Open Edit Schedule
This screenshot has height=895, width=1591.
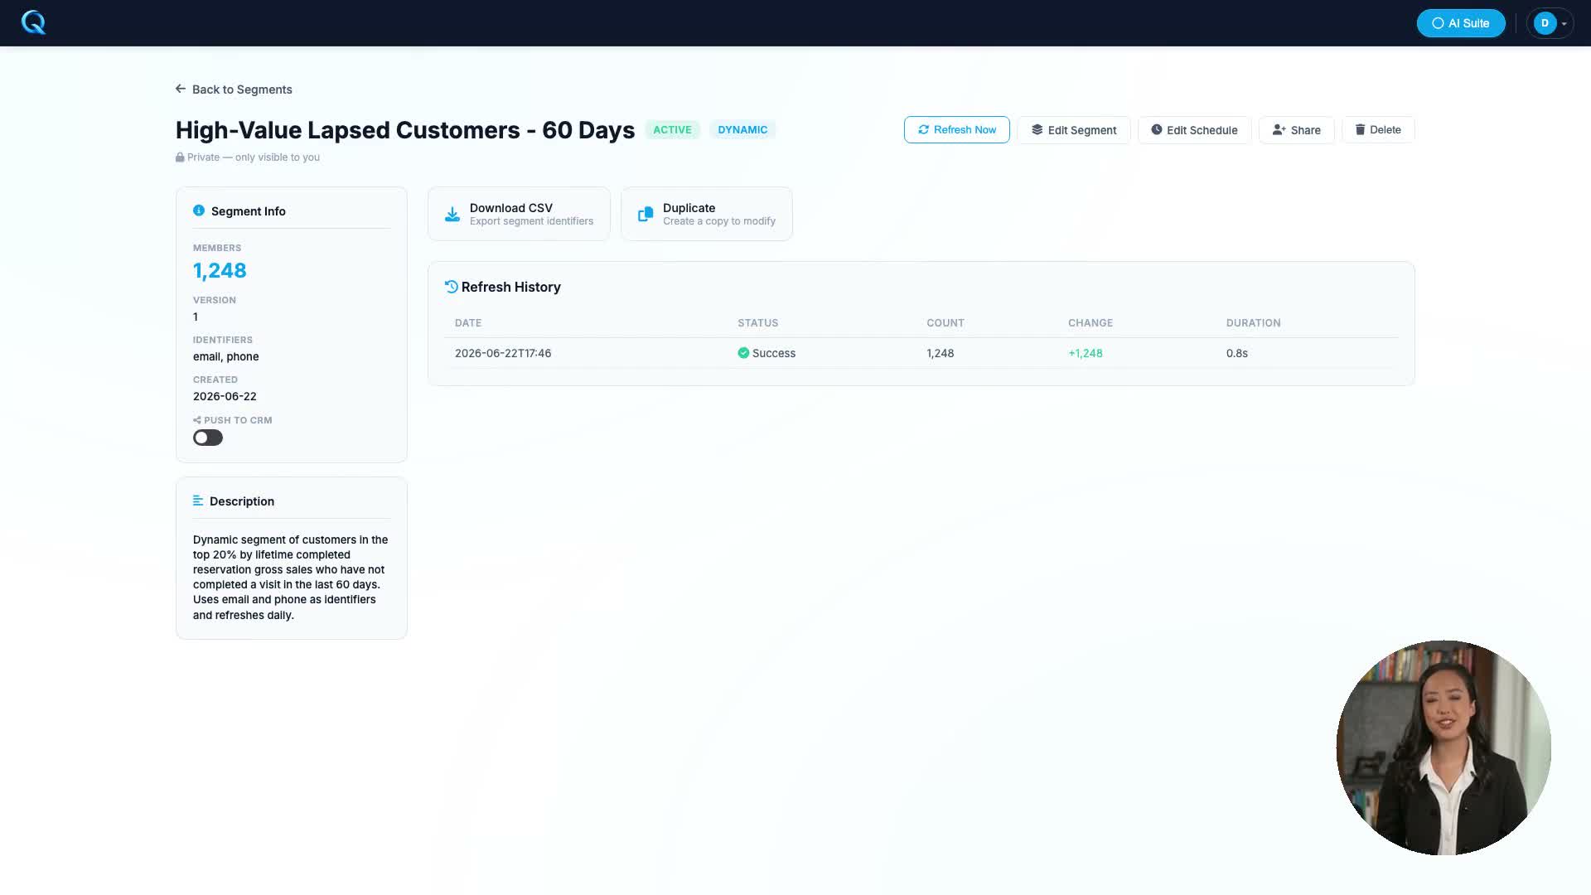coord(1194,130)
